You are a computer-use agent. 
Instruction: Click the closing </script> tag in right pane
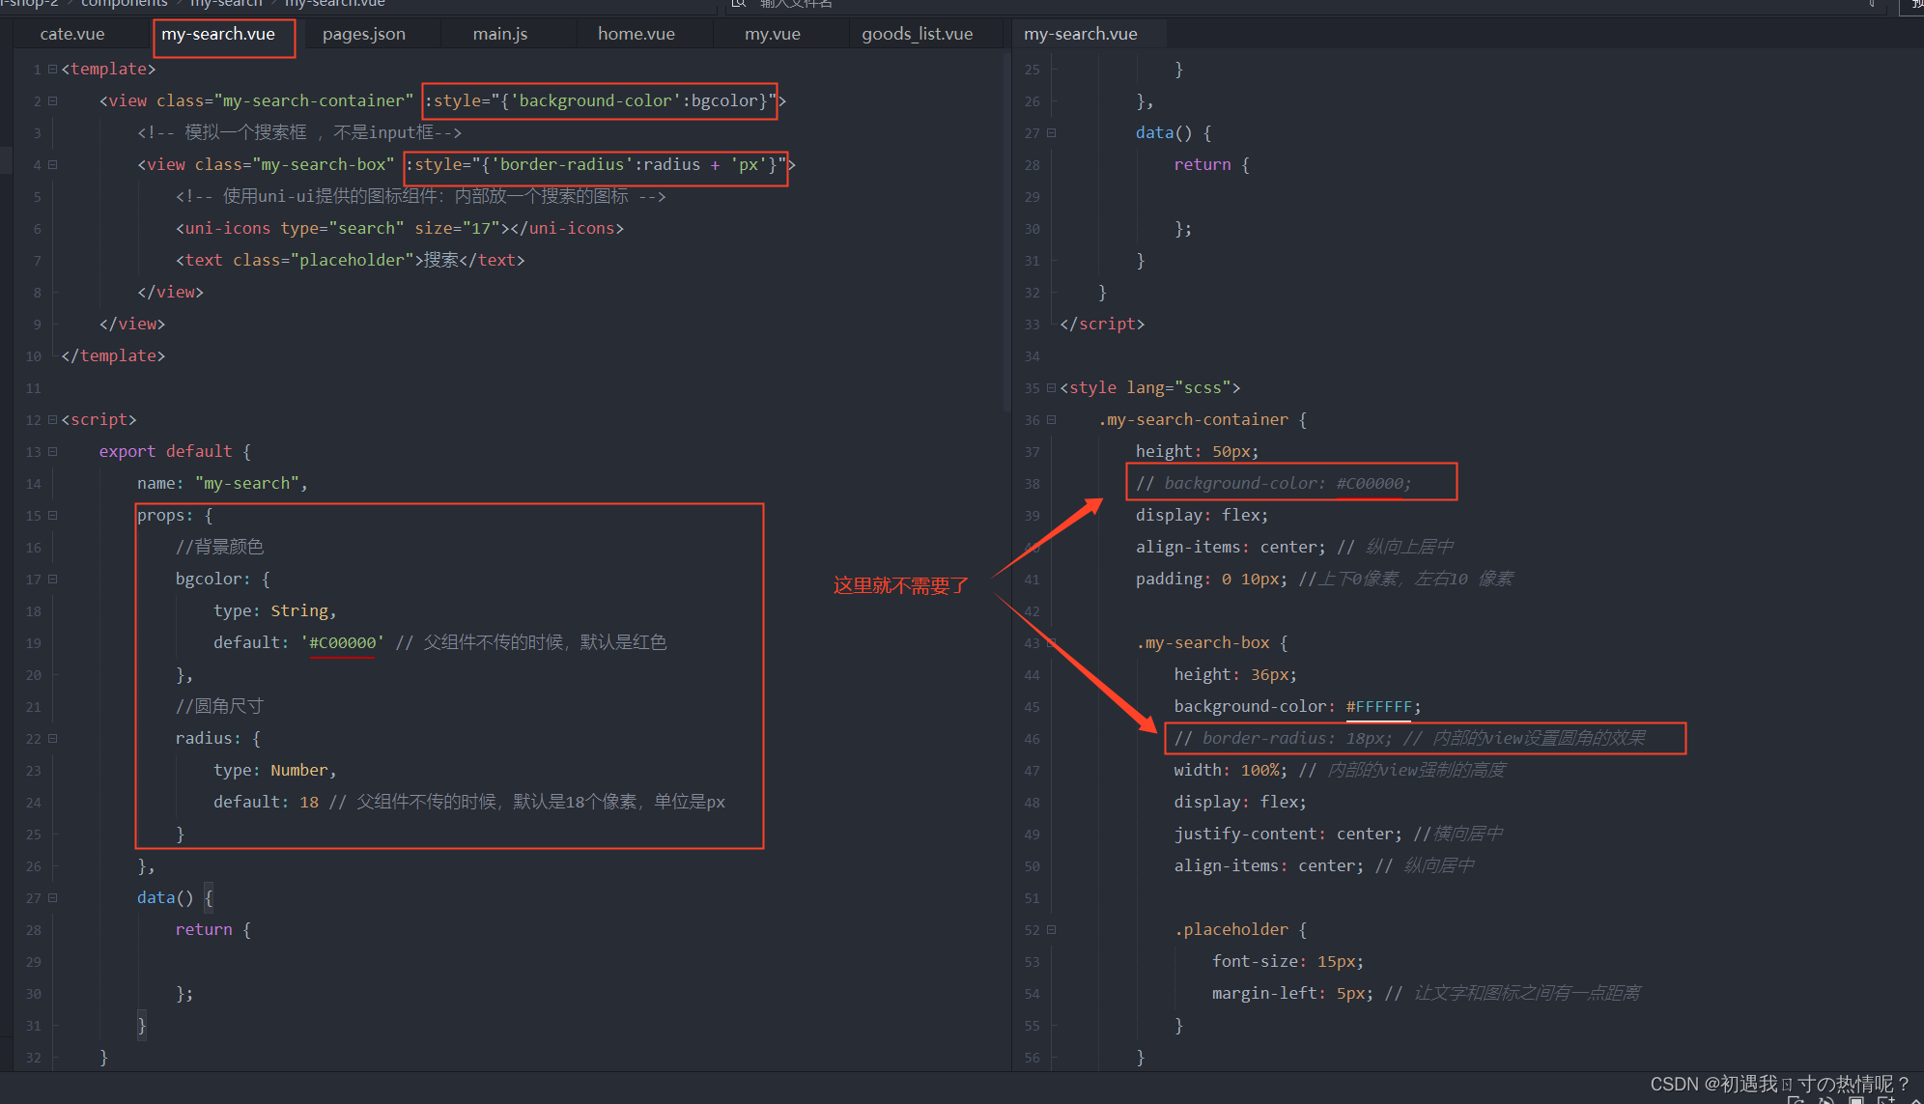tap(1102, 324)
